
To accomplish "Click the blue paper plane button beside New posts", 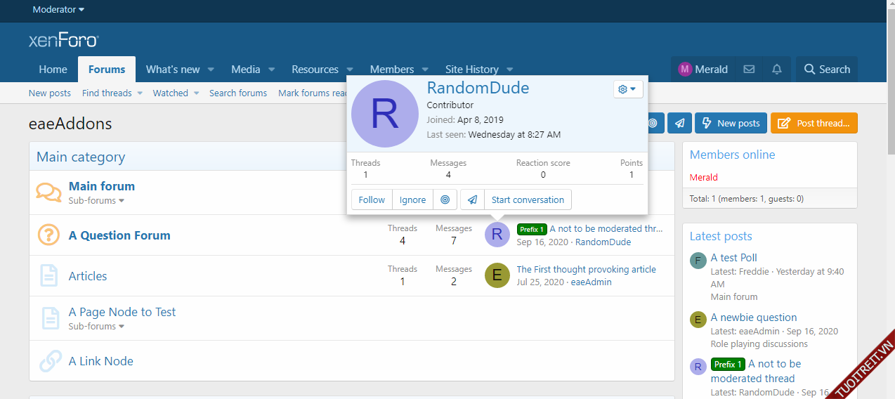I will [x=679, y=123].
